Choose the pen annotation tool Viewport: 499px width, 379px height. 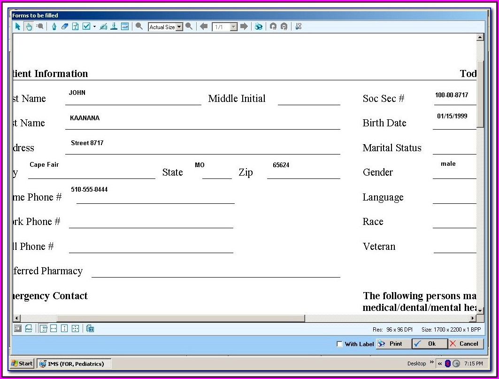click(54, 27)
